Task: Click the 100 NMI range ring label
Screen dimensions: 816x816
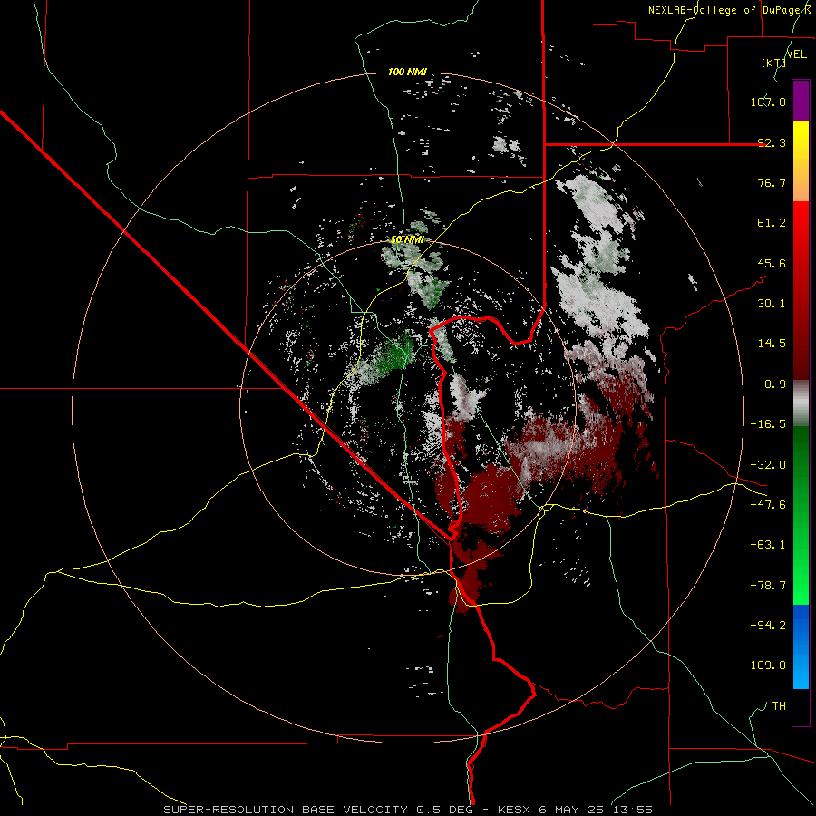Action: pyautogui.click(x=407, y=72)
